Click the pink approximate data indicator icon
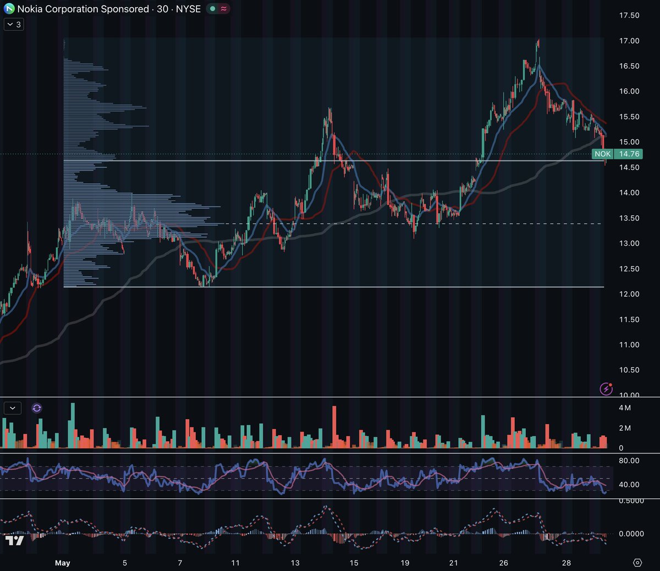Screen dimensions: 660x571 point(224,9)
